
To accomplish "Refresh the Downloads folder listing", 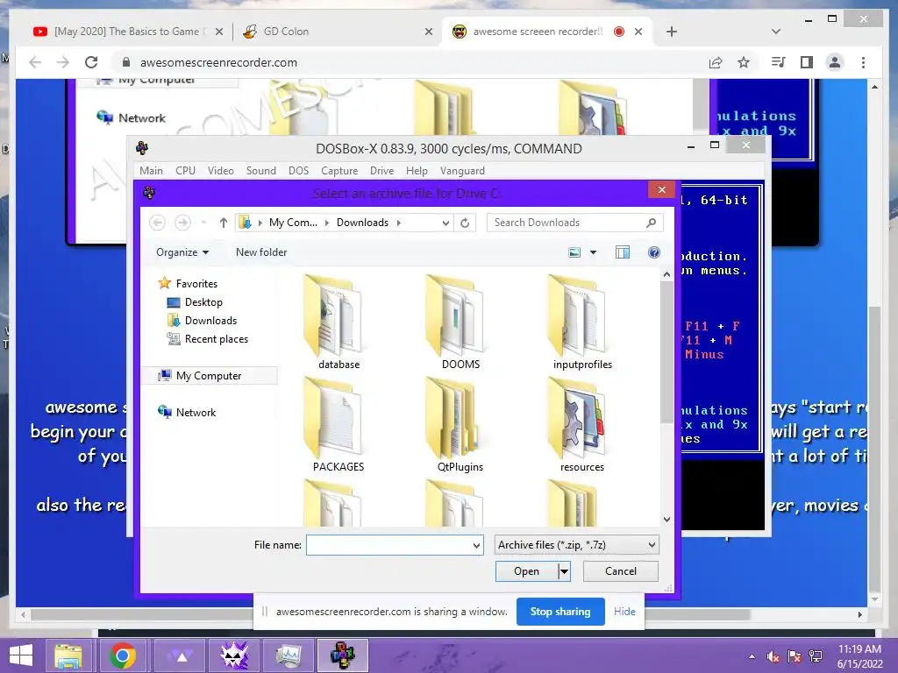I will tap(465, 223).
